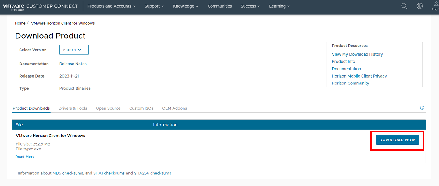The width and height of the screenshot is (439, 186).
Task: Click the SHA256 checksums link
Action: (152, 173)
